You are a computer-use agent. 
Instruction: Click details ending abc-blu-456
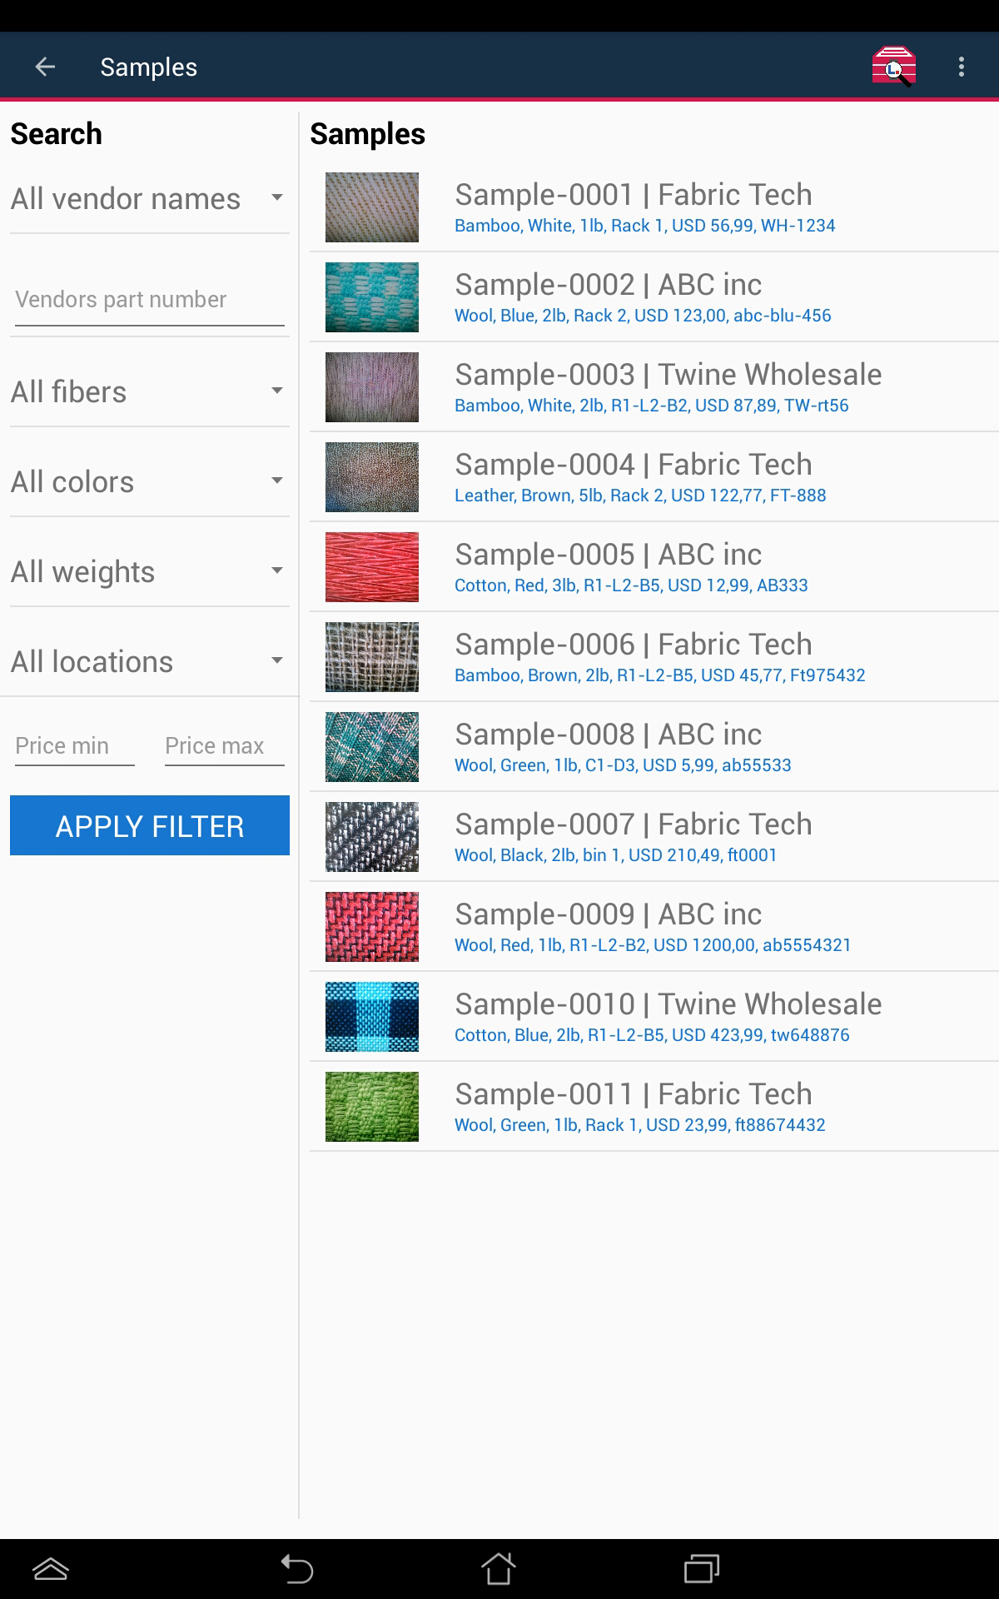coord(643,316)
